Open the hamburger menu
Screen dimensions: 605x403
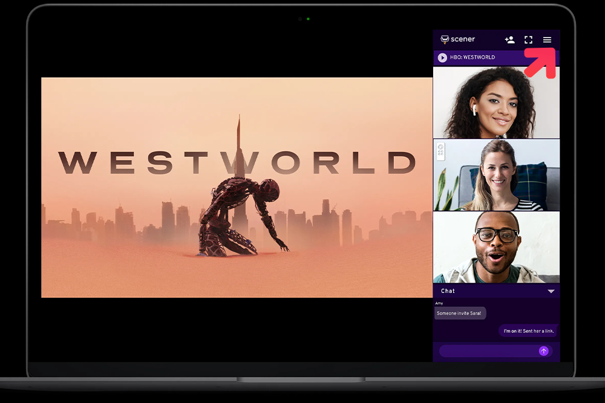point(547,40)
